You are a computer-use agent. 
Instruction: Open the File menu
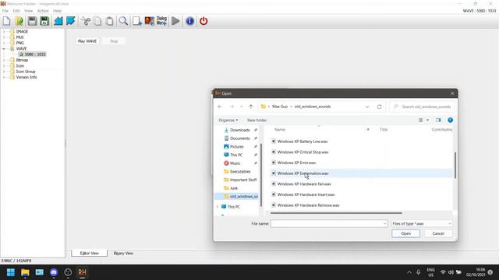pyautogui.click(x=5, y=11)
